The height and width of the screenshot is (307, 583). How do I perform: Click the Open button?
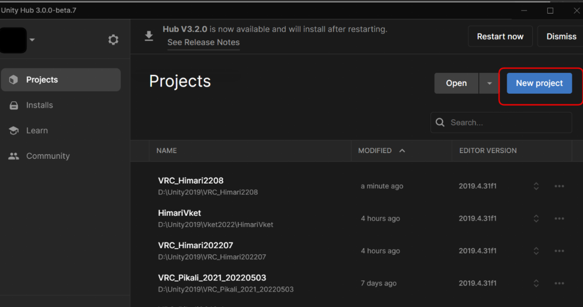(x=457, y=84)
